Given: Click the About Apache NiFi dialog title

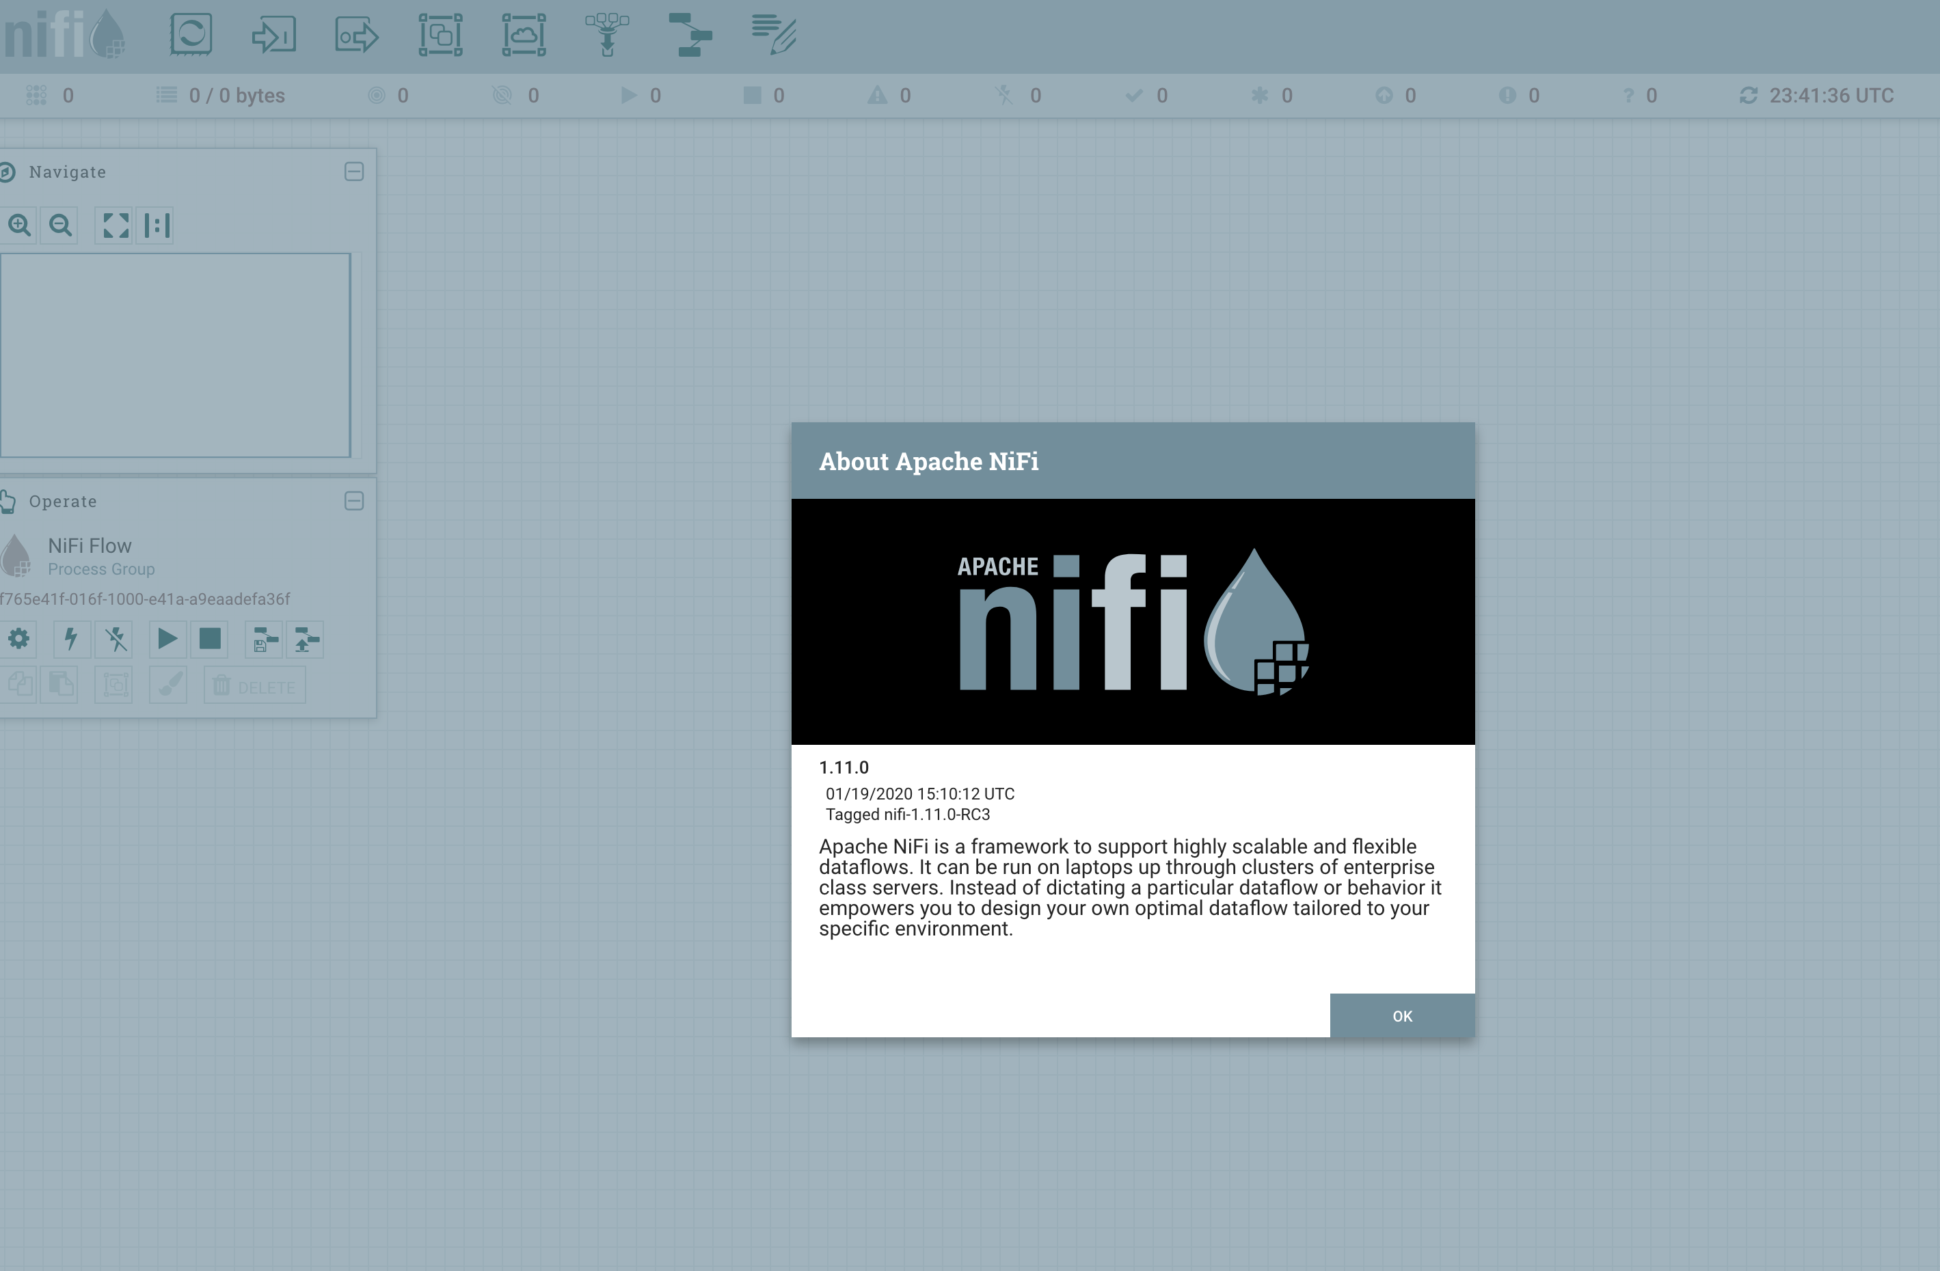Looking at the screenshot, I should point(928,461).
